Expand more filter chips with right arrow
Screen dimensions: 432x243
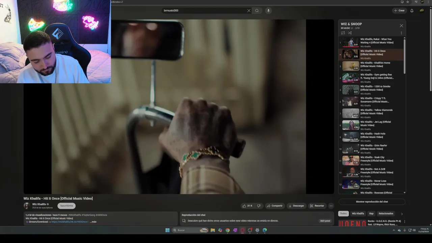pyautogui.click(x=402, y=214)
